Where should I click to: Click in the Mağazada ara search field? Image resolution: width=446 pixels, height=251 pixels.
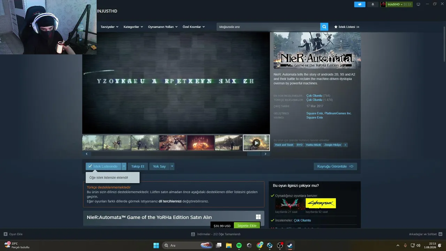click(x=268, y=27)
